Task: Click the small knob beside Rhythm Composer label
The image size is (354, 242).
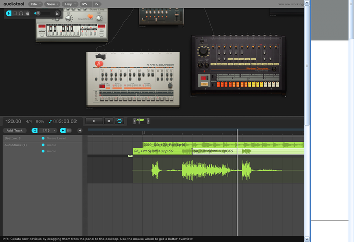Action: [274, 69]
